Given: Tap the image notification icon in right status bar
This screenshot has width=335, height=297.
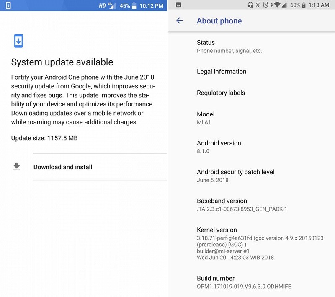Looking at the screenshot, I should click(x=179, y=5).
